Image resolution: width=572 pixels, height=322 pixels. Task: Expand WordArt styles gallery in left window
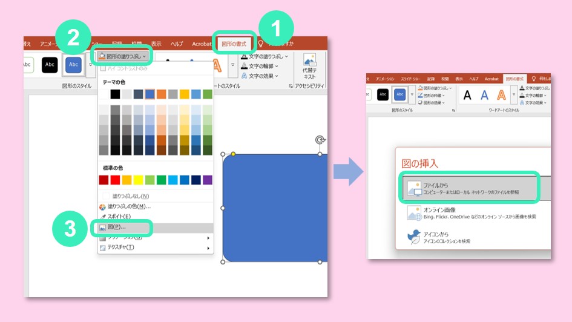[233, 65]
